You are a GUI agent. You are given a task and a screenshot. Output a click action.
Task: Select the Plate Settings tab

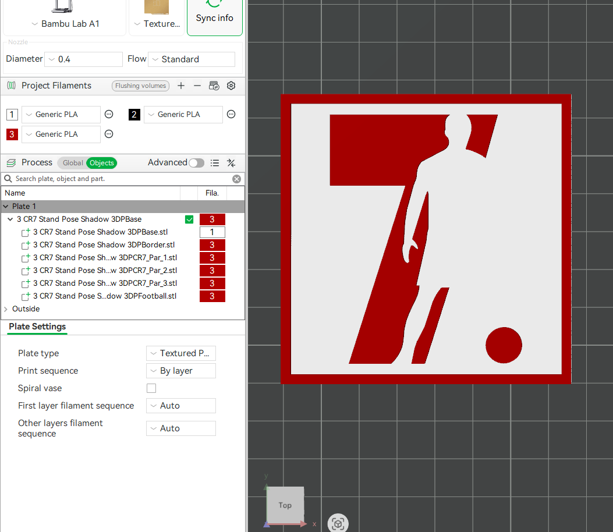tap(37, 327)
